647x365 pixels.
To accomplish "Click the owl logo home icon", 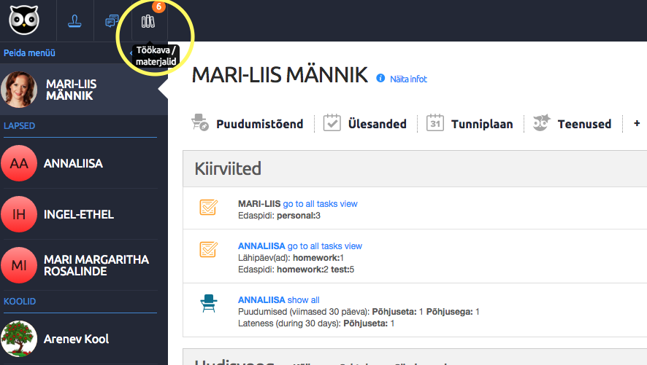I will coord(23,20).
